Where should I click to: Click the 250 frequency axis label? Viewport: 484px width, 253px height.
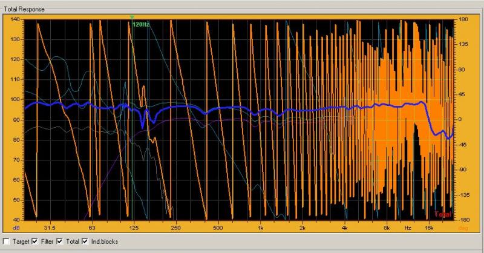(175, 228)
